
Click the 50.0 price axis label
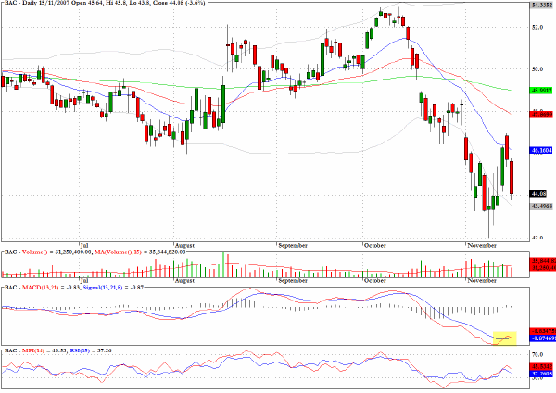tap(537, 69)
